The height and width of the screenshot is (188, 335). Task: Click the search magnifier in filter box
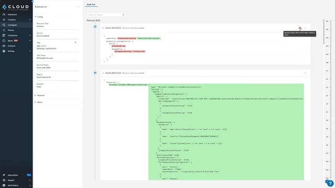124,15
